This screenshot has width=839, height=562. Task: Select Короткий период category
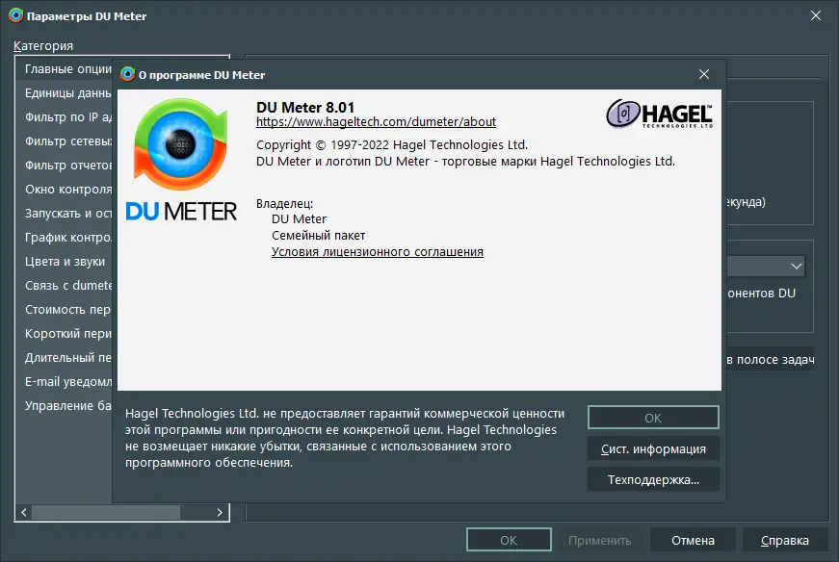coord(65,334)
